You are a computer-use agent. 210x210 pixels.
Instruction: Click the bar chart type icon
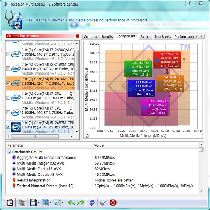click(45, 203)
